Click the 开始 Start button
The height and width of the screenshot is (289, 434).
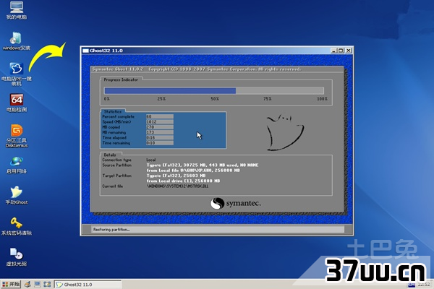[x=11, y=284]
